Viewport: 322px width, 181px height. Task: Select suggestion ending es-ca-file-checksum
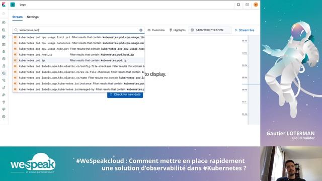[x=78, y=72]
